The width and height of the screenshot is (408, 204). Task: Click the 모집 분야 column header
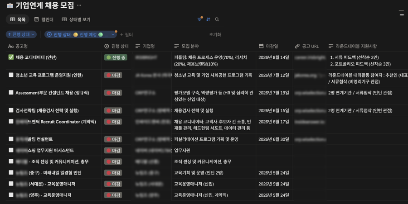click(x=186, y=46)
